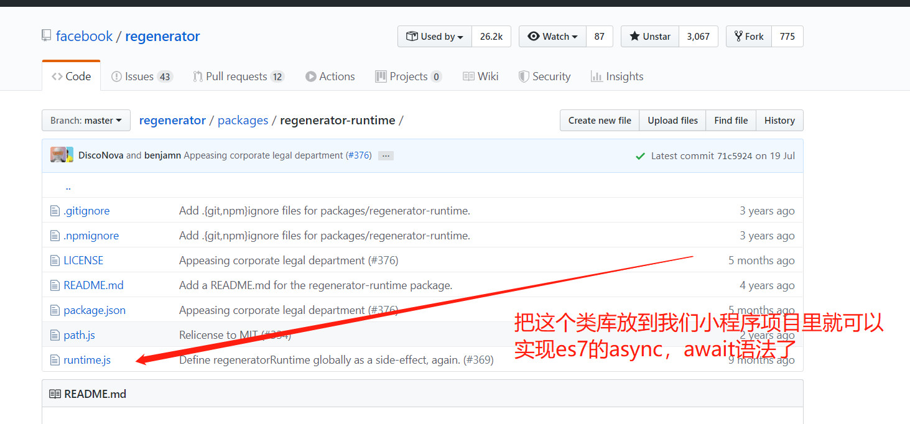This screenshot has width=910, height=424.
Task: Open the commit History button
Action: click(779, 121)
